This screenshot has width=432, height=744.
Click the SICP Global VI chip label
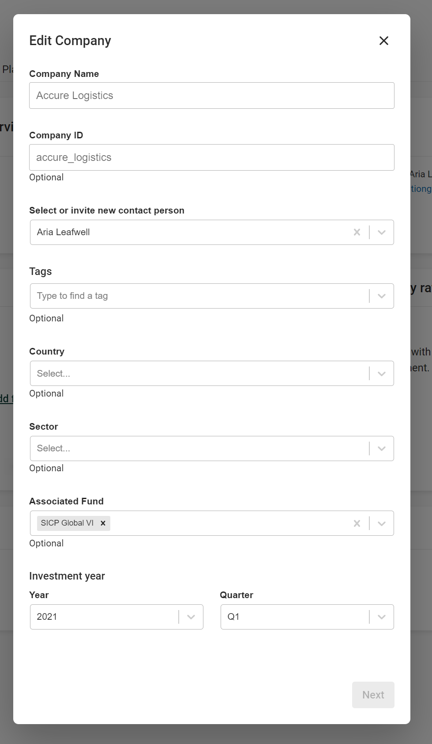click(x=67, y=523)
